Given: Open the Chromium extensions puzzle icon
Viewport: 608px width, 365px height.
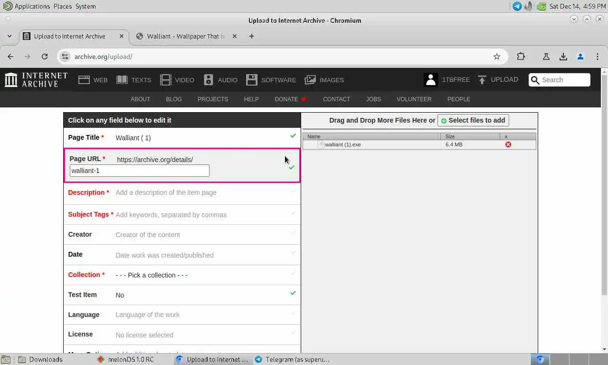Looking at the screenshot, I should (521, 57).
